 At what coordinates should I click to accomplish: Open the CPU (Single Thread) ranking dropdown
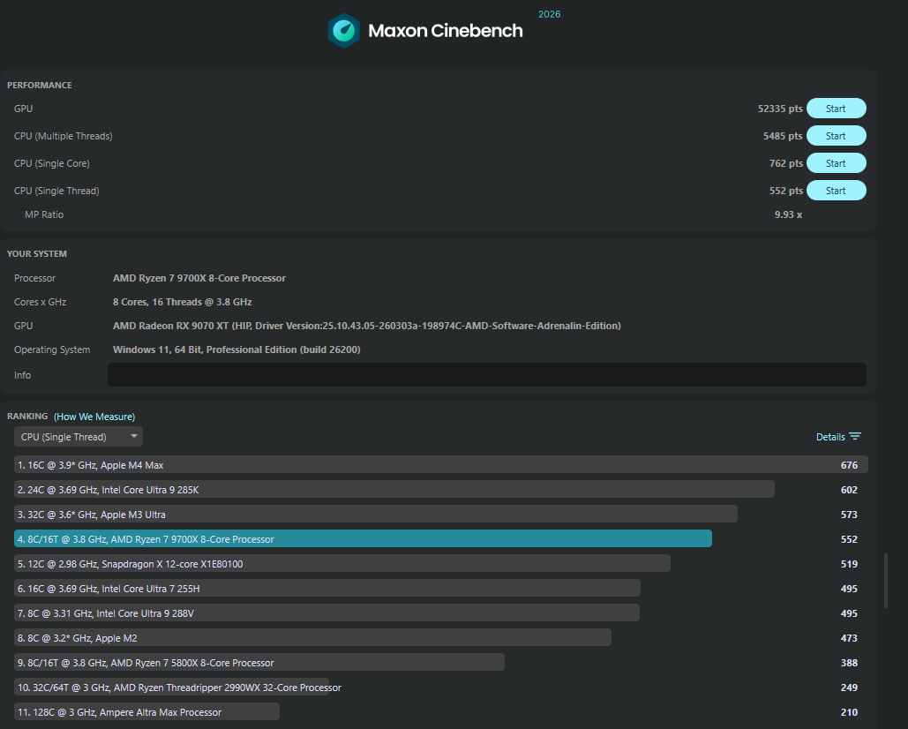tap(79, 437)
